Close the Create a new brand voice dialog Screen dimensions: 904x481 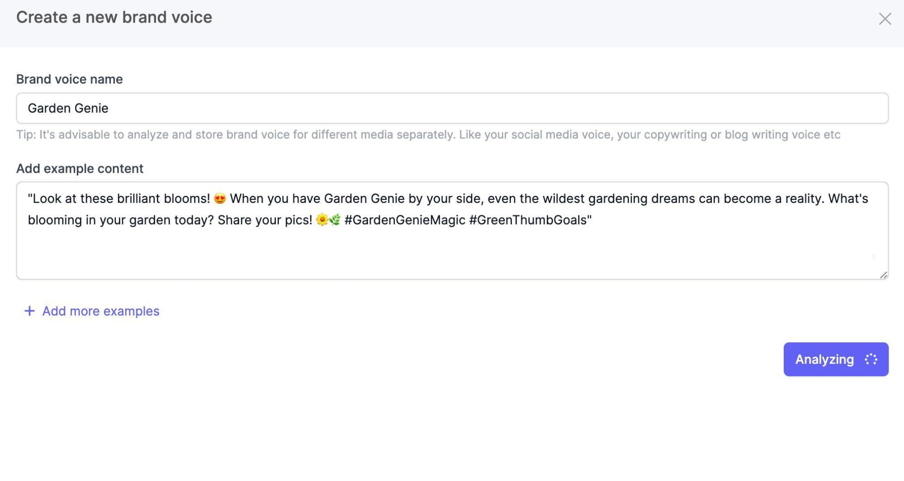tap(885, 19)
